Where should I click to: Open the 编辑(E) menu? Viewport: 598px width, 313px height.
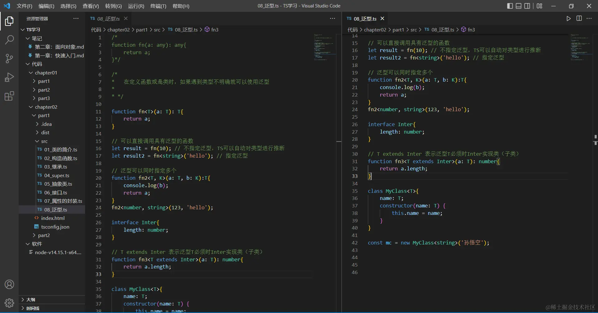pos(46,6)
